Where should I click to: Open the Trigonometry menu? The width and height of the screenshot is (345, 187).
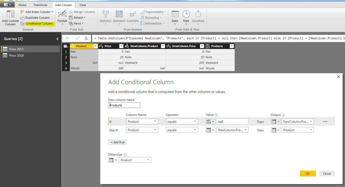(153, 12)
